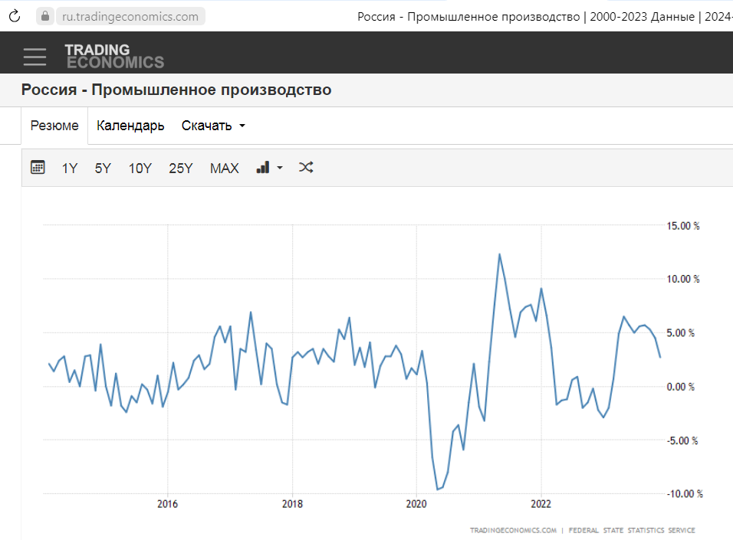Click the -5.00 % y-axis label
The width and height of the screenshot is (733, 540).
pos(682,440)
